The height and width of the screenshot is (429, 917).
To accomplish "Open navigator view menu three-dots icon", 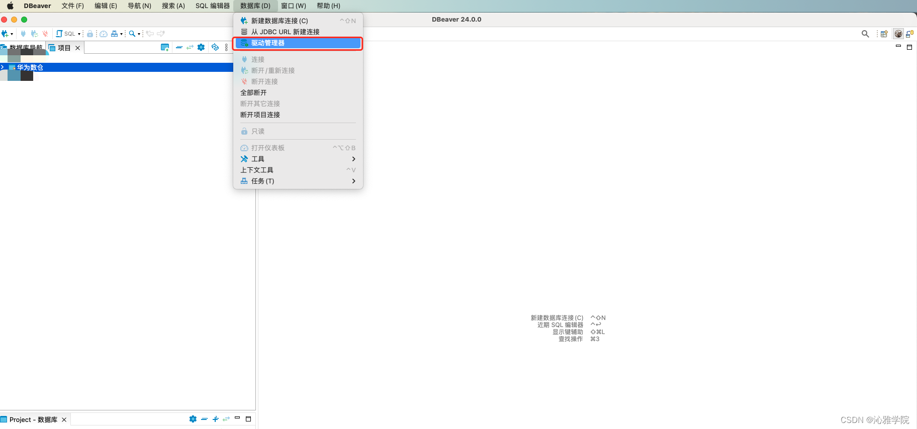I will click(x=226, y=47).
